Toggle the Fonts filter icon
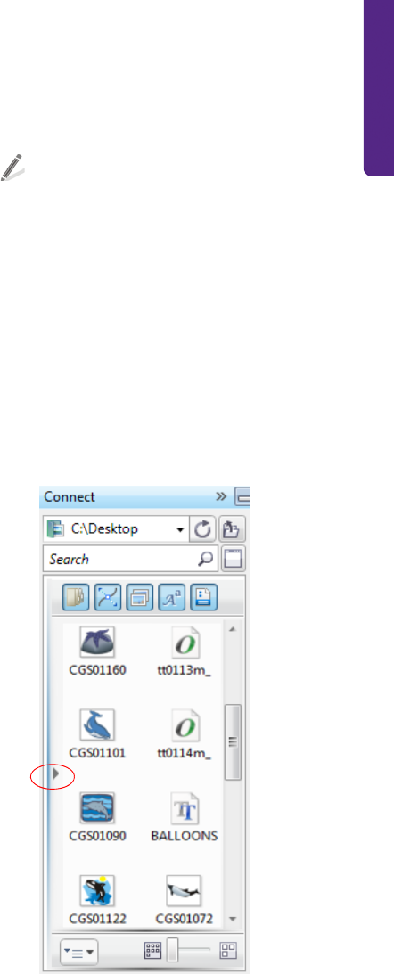 tap(172, 597)
